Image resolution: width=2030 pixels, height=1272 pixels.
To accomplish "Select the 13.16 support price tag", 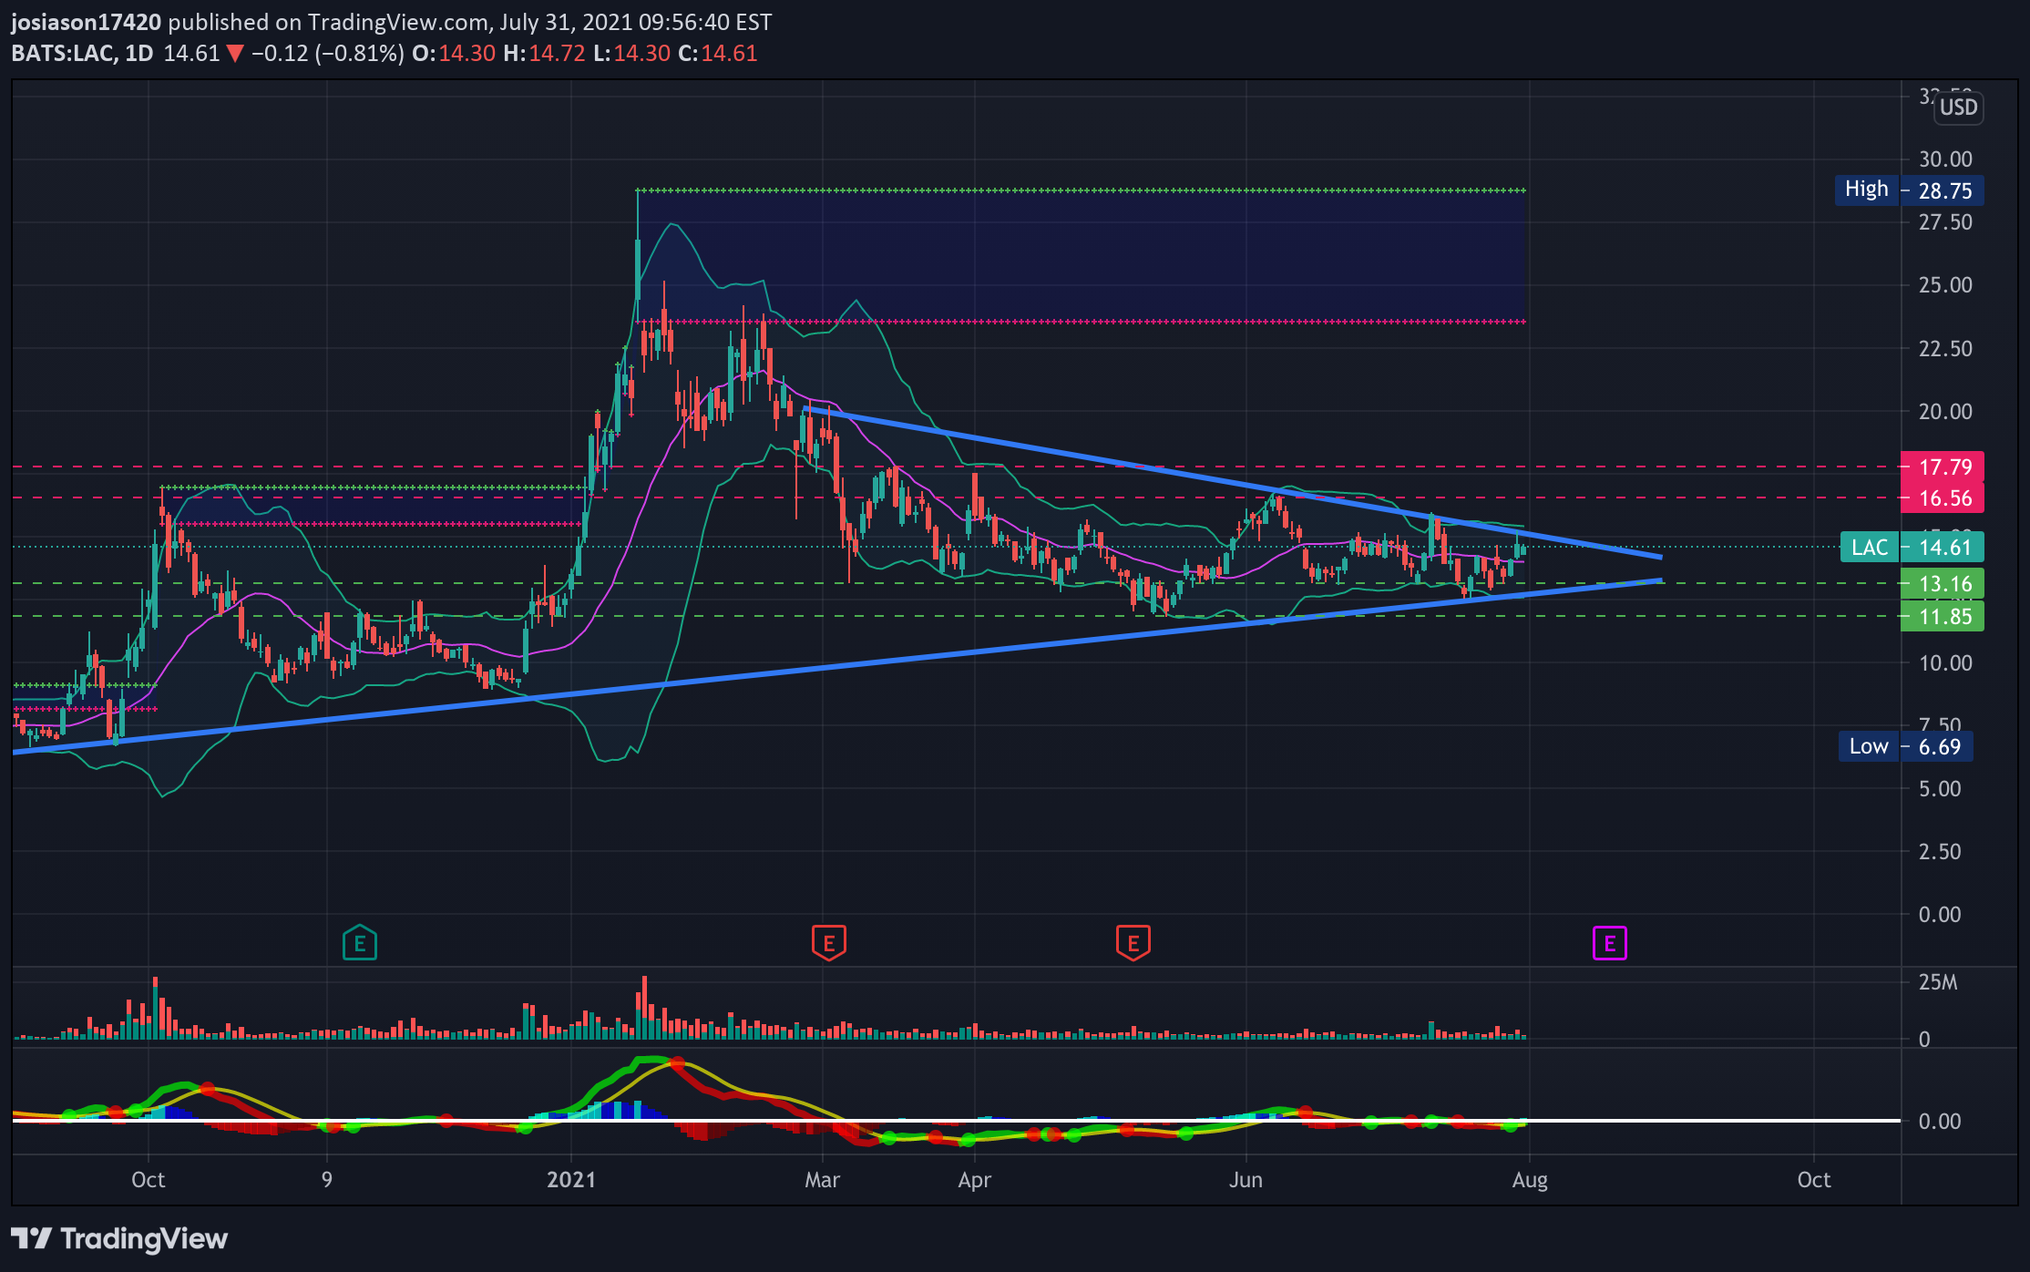I will [x=1943, y=584].
